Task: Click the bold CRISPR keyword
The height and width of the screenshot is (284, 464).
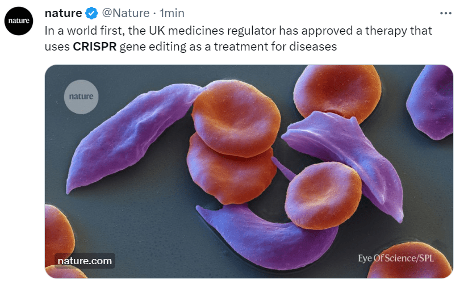Action: coord(95,47)
